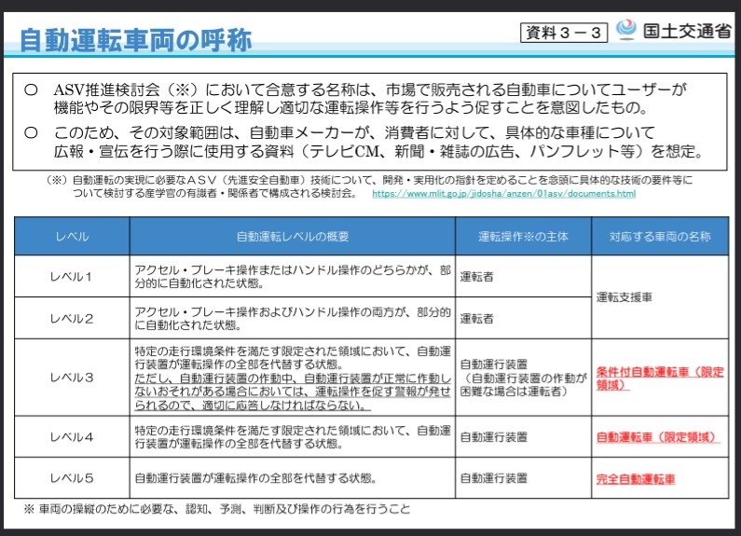Open the mlit.go.jp ASV documents link
Image resolution: width=741 pixels, height=536 pixels.
pyautogui.click(x=503, y=193)
